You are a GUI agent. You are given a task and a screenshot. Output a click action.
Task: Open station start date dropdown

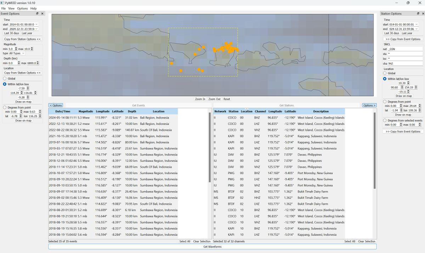pyautogui.click(x=416, y=24)
